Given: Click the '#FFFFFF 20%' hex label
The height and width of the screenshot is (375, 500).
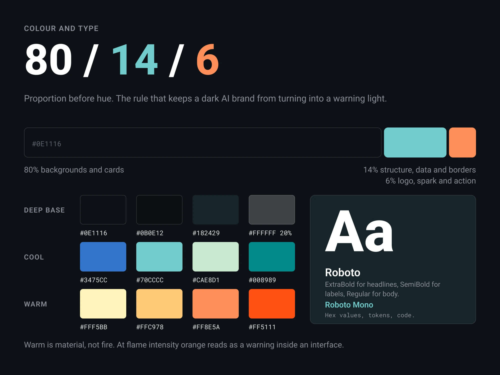Looking at the screenshot, I should tap(270, 233).
